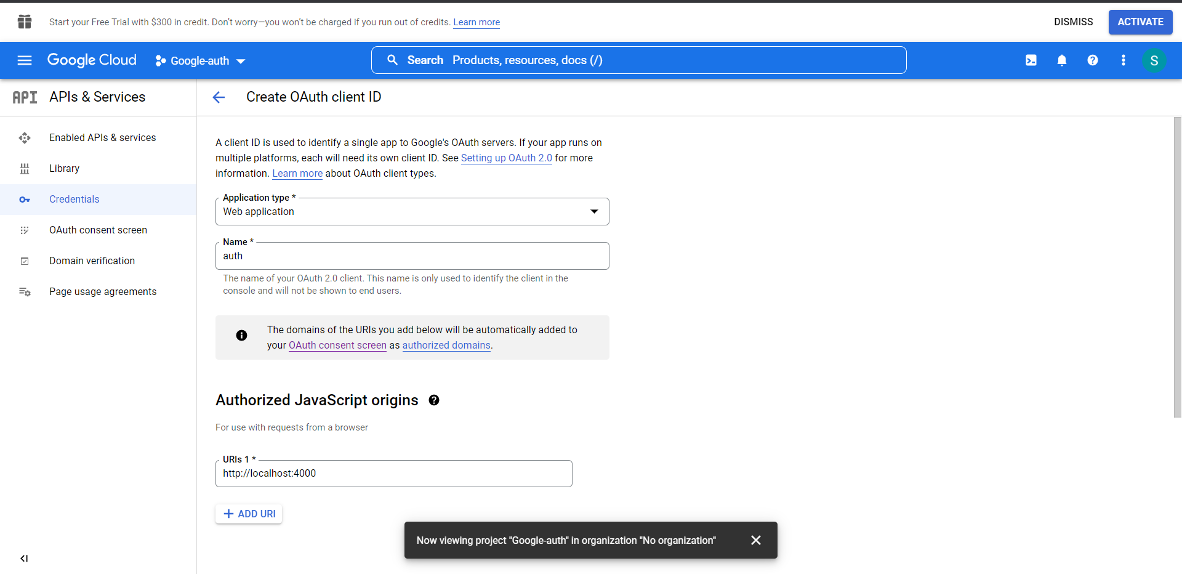Close the project notification toast

pos(756,540)
